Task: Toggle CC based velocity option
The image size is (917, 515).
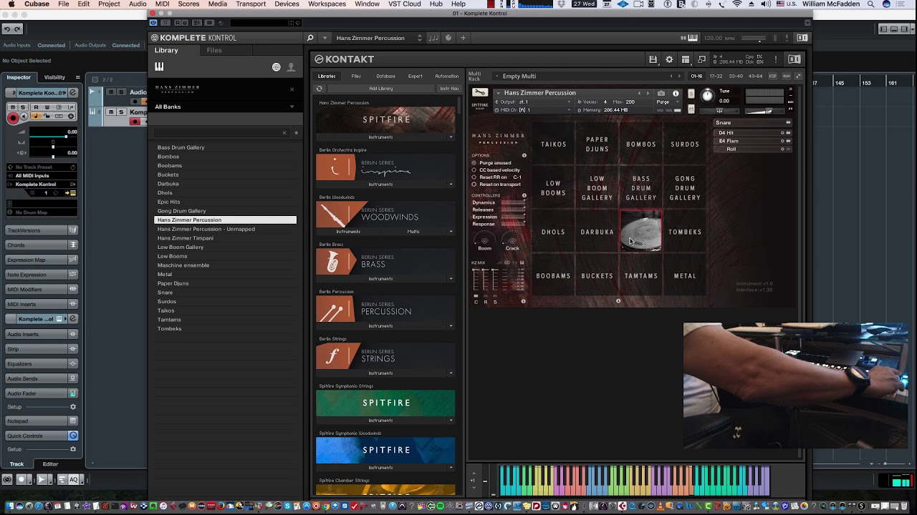Action: (x=474, y=170)
